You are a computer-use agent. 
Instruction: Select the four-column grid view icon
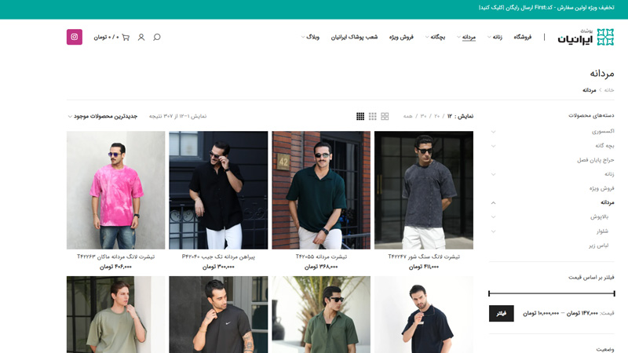coord(360,116)
